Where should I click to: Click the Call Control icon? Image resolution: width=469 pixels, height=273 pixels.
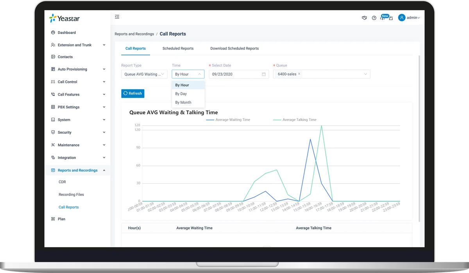[x=53, y=82]
